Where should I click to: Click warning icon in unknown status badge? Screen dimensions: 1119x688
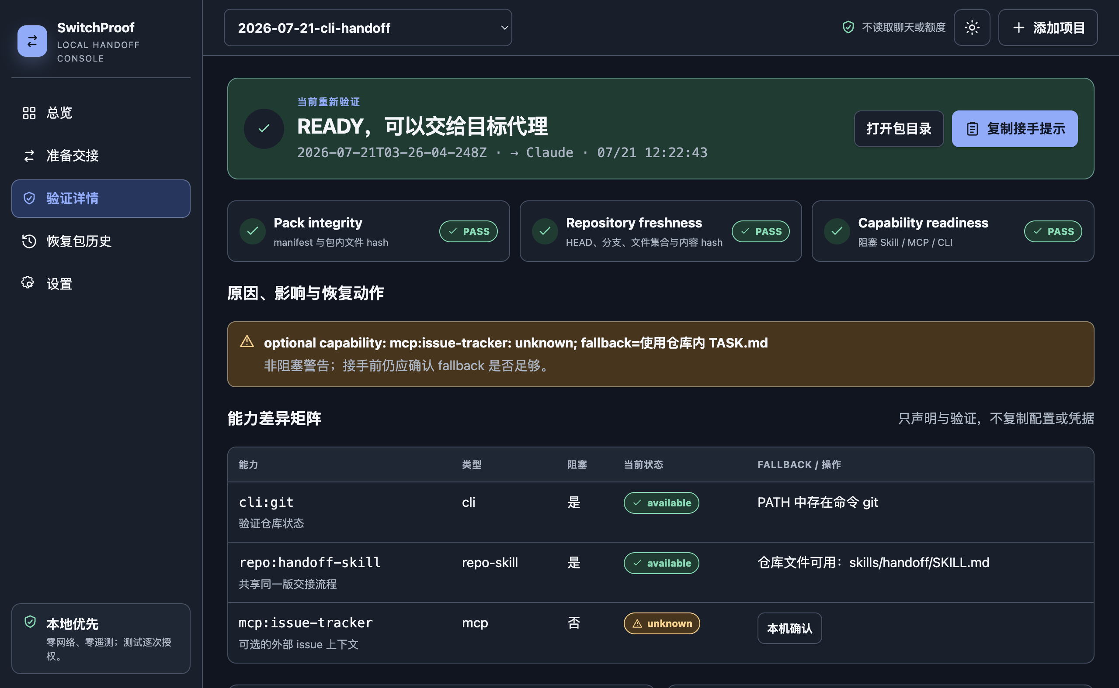click(637, 624)
